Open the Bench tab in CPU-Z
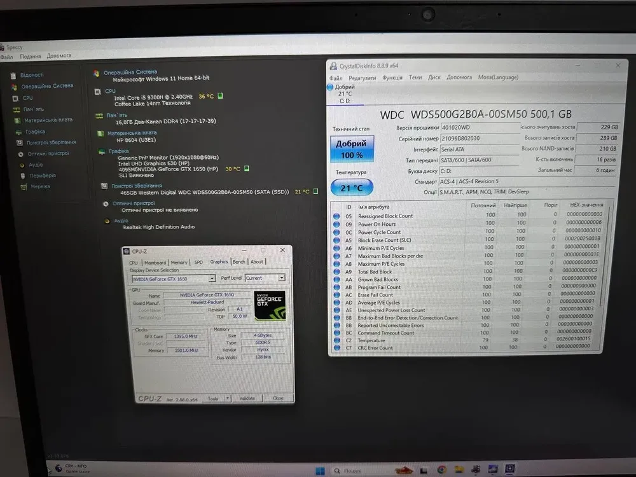Screen dimensions: 636x477 point(238,262)
